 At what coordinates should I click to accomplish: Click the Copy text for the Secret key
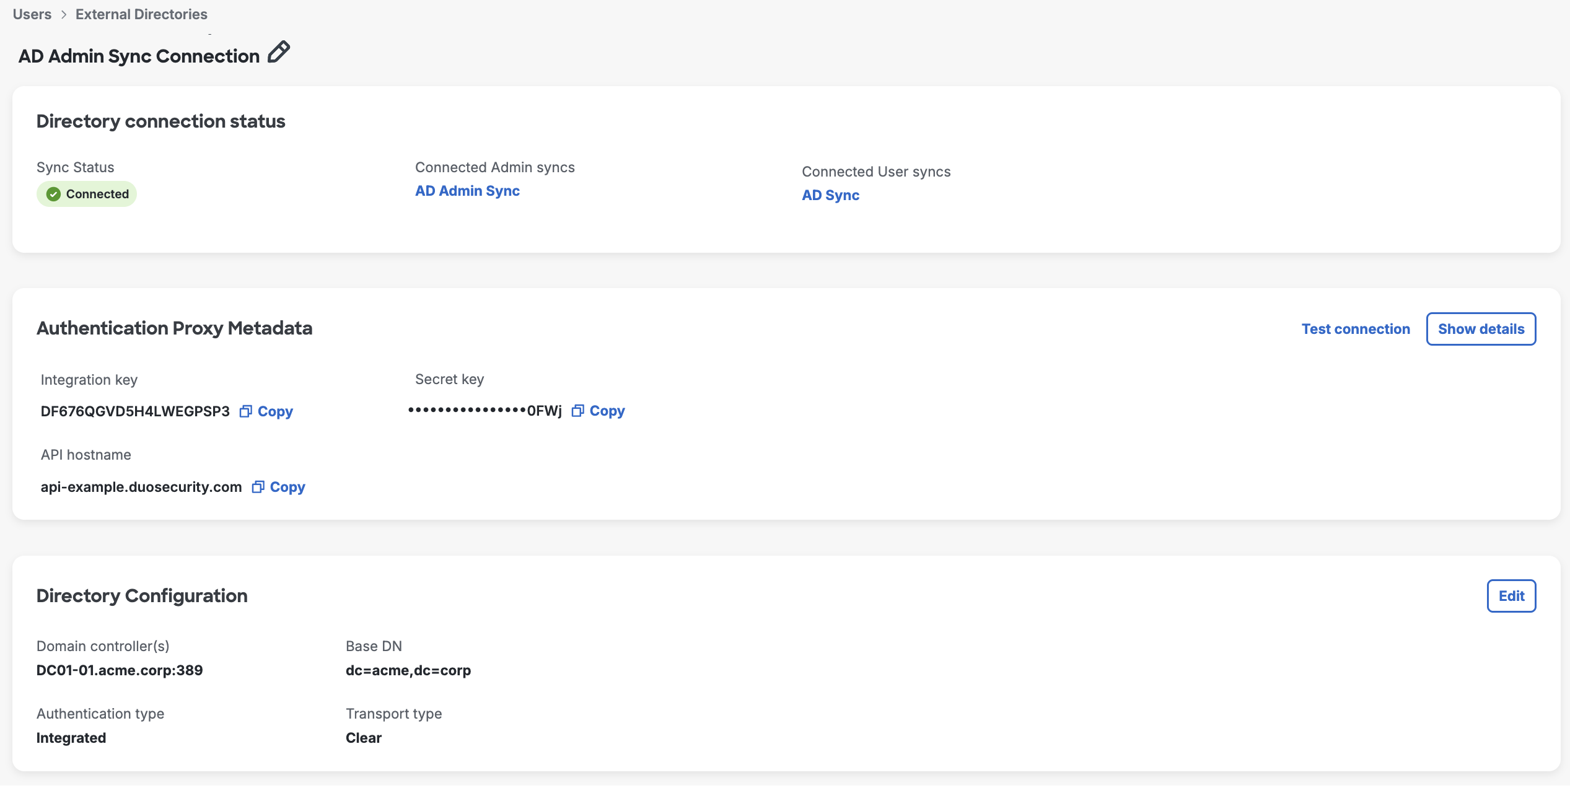607,411
